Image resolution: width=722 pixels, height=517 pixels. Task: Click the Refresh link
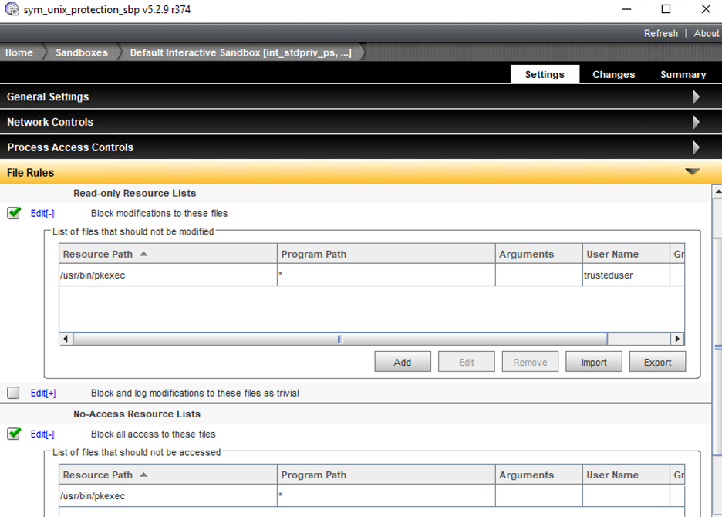click(x=661, y=34)
